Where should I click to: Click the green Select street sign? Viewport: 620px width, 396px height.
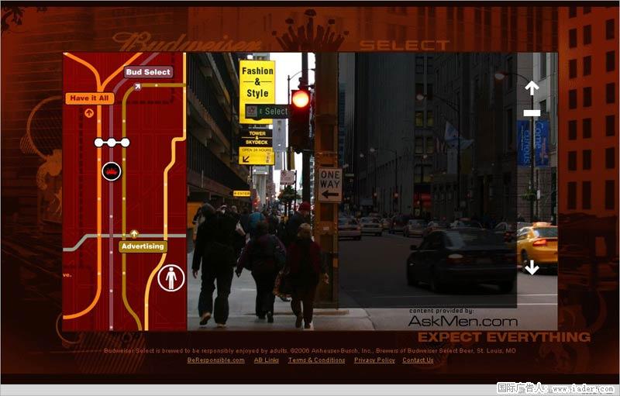(267, 112)
